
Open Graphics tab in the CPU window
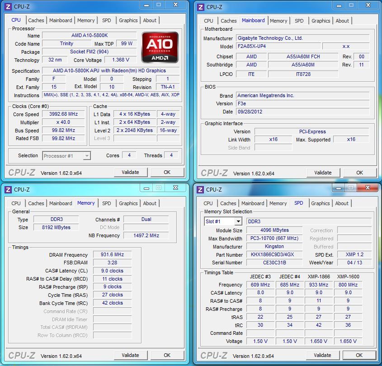128,20
